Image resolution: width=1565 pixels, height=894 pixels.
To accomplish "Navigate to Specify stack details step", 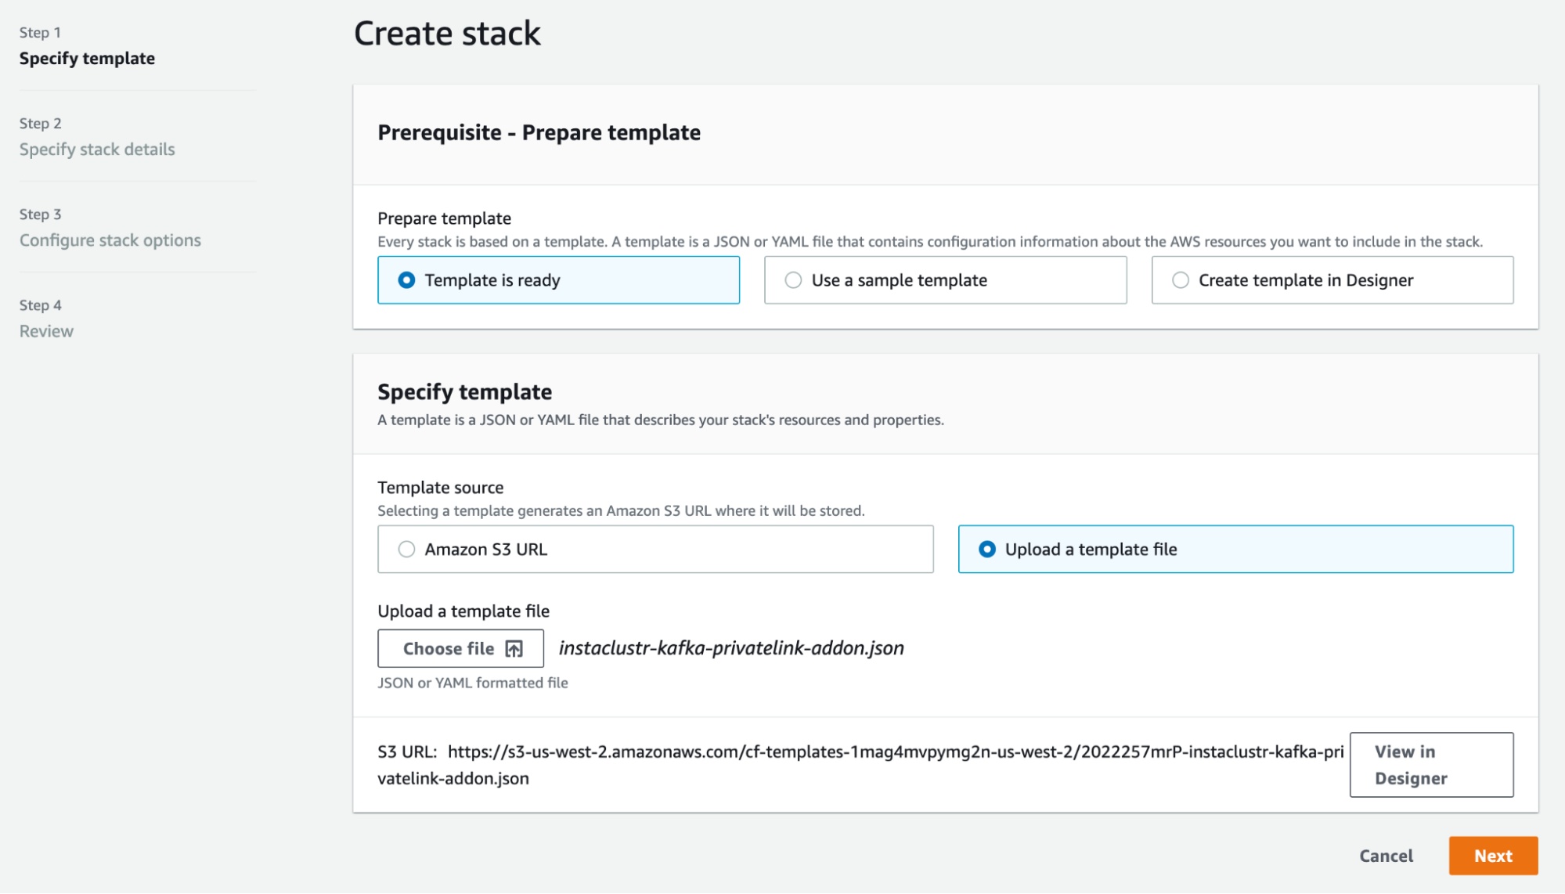I will tap(97, 150).
